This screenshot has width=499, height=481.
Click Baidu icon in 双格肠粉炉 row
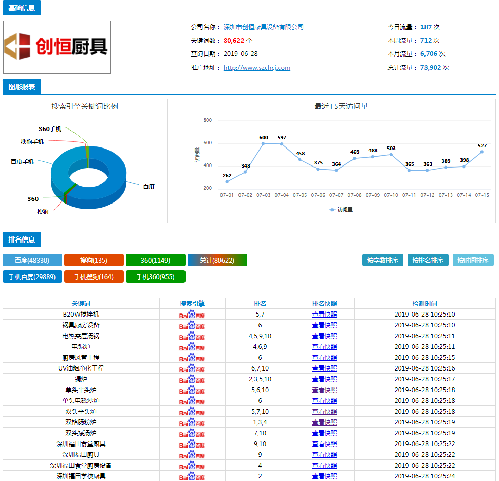[192, 422]
